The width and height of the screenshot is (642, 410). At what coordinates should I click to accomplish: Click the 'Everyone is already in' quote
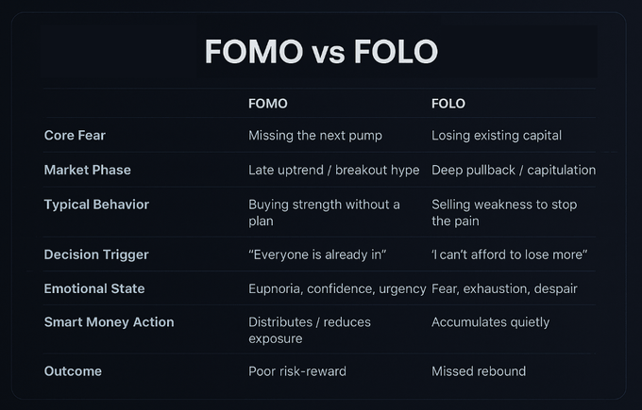318,254
